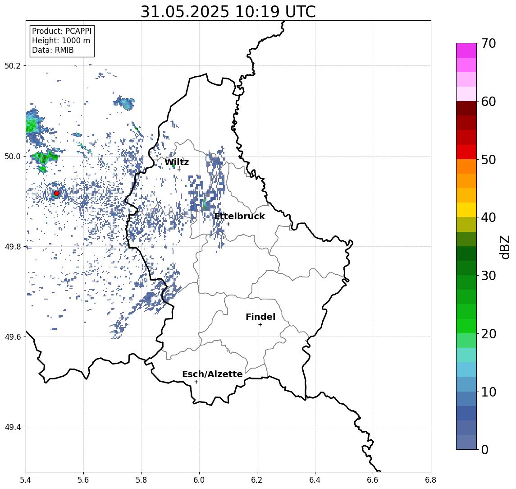The width and height of the screenshot is (516, 489).
Task: Click the longitude tick label 6.8
Action: tap(430, 480)
